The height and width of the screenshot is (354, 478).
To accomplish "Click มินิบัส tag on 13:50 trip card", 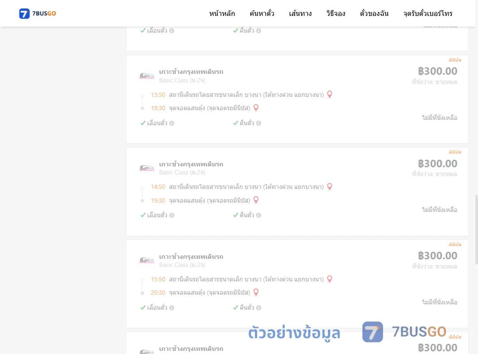I will (455, 60).
